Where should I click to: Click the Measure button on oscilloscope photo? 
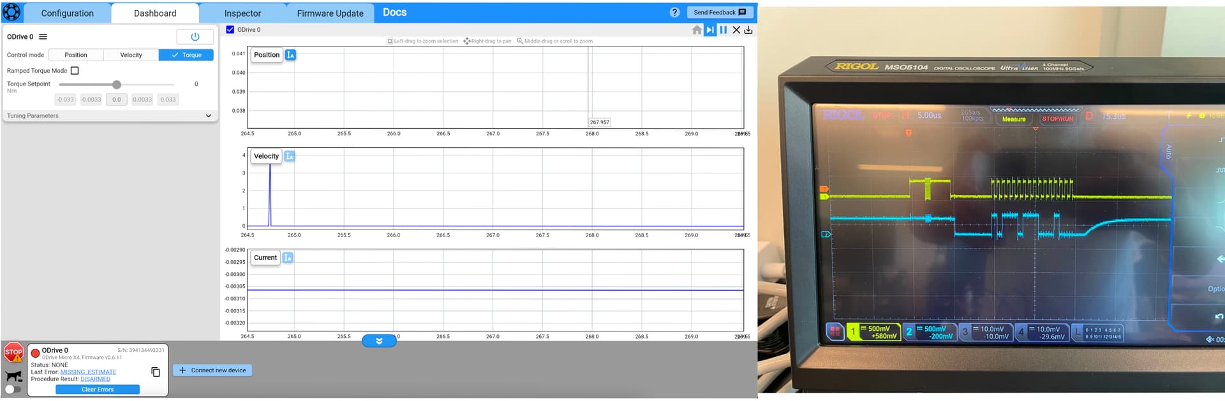tap(1014, 119)
